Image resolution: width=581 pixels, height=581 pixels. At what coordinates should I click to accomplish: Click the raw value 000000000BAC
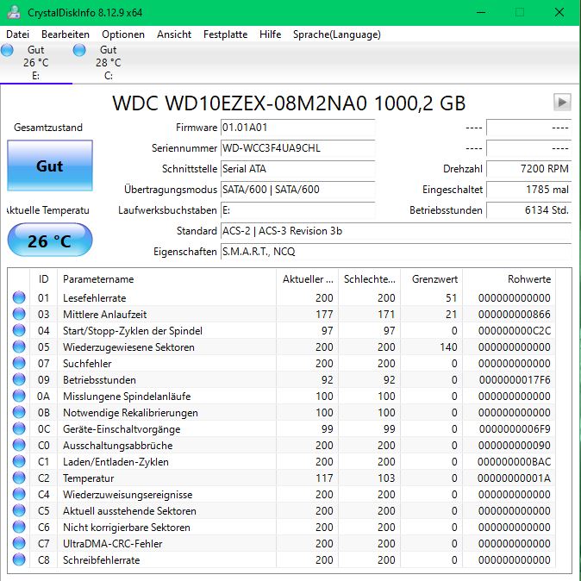pos(514,462)
